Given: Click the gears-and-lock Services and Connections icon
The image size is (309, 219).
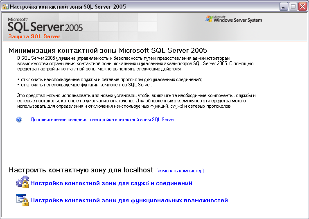Looking at the screenshot, I should [x=22, y=182].
